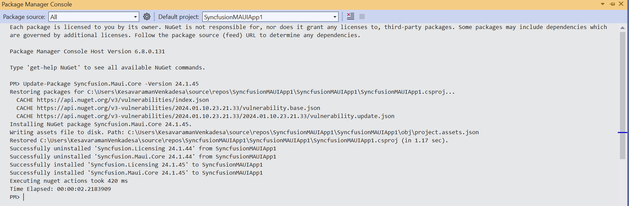
Task: Open NuGet package manager settings gear
Action: 146,17
